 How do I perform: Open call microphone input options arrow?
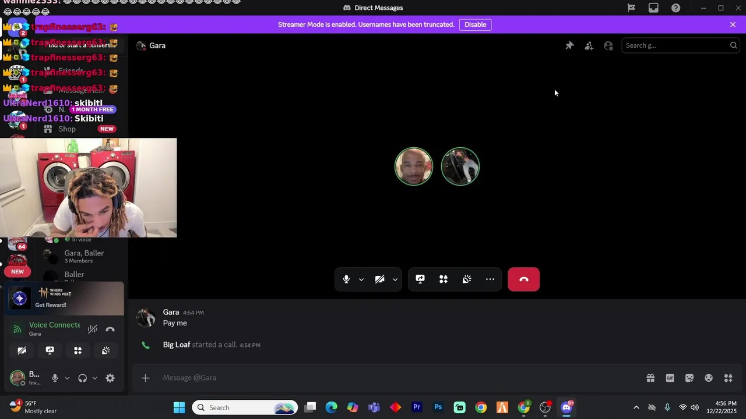pyautogui.click(x=361, y=279)
